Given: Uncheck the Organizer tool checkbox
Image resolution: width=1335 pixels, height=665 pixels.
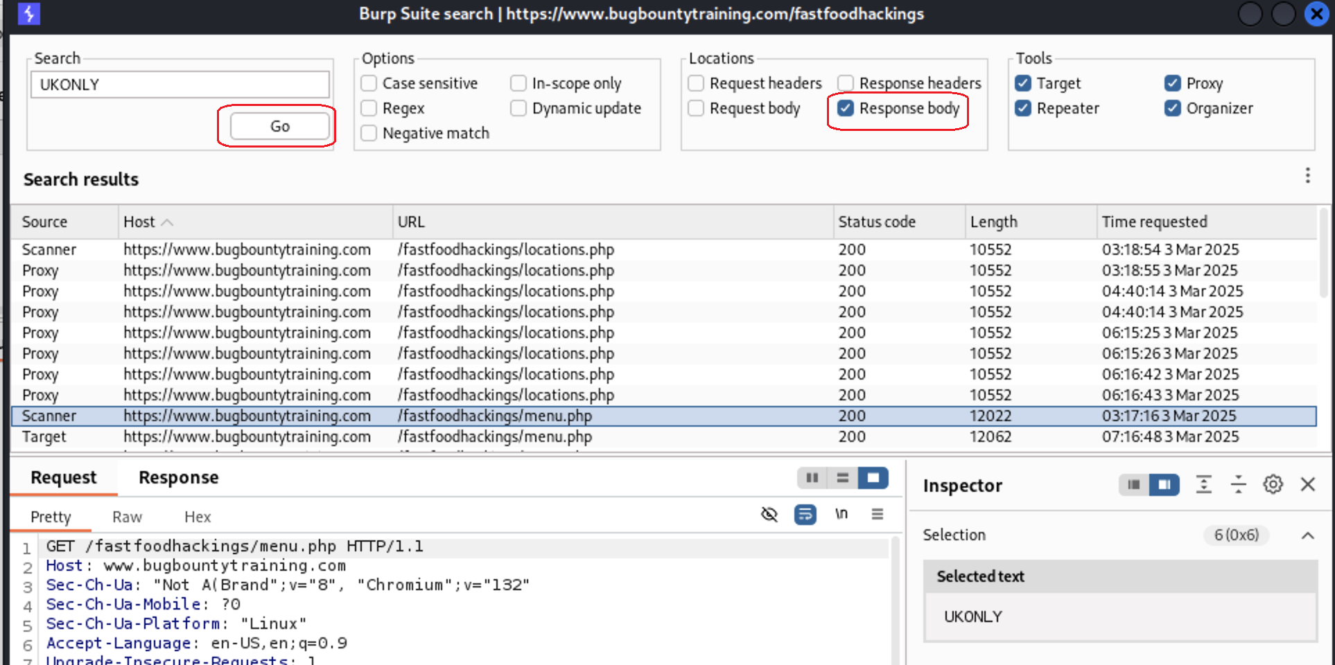Looking at the screenshot, I should coord(1173,108).
